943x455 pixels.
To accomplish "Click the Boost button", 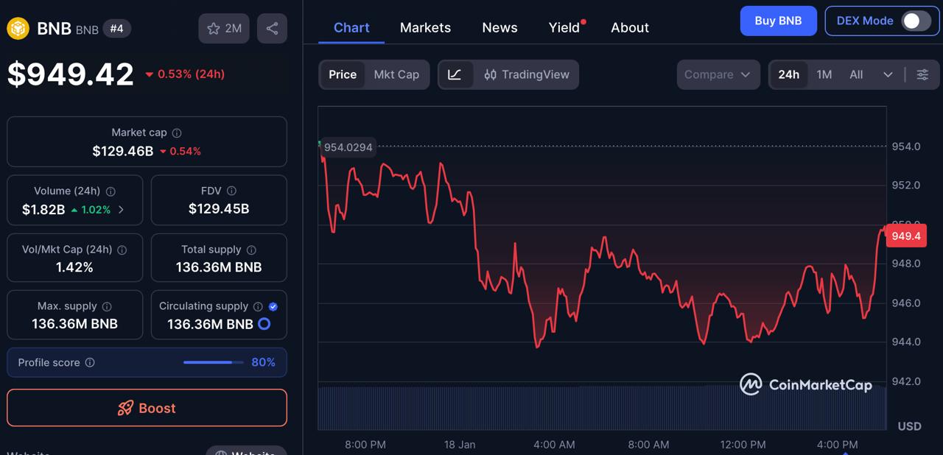I will pos(147,408).
